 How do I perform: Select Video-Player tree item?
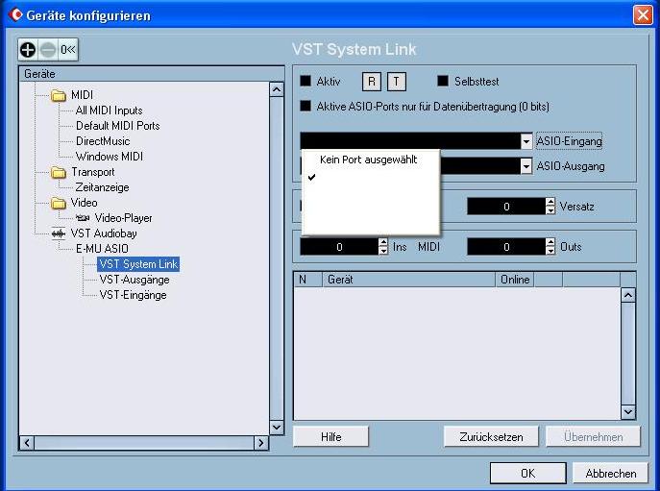[x=123, y=218]
